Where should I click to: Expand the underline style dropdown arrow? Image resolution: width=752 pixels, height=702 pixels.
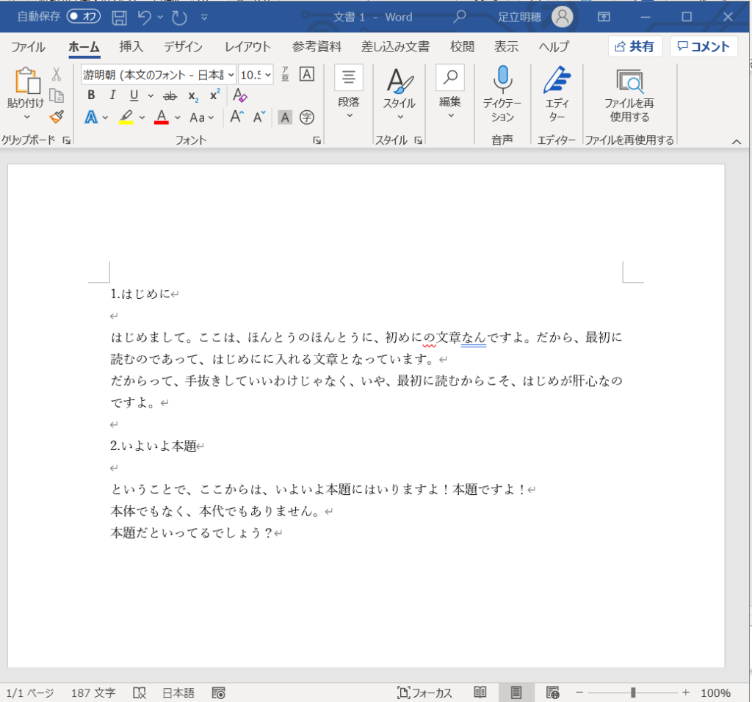[151, 95]
